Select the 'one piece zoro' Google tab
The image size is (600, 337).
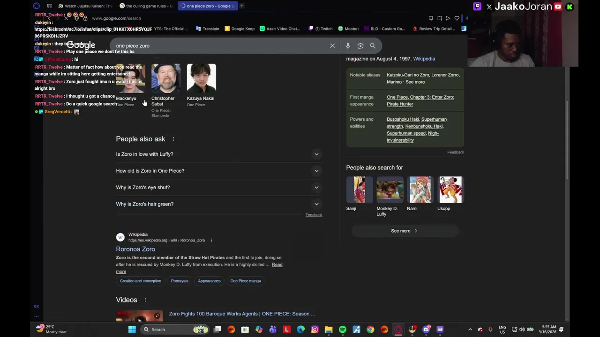coord(207,6)
